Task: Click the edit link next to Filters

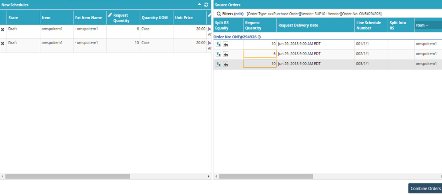Action: pos(239,14)
